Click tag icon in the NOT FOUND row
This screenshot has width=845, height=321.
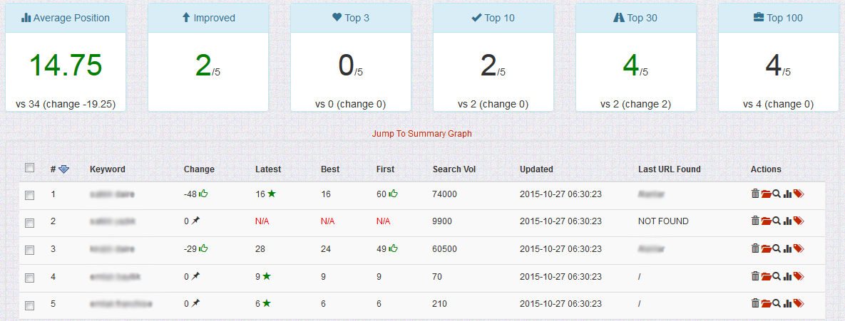[x=799, y=221]
